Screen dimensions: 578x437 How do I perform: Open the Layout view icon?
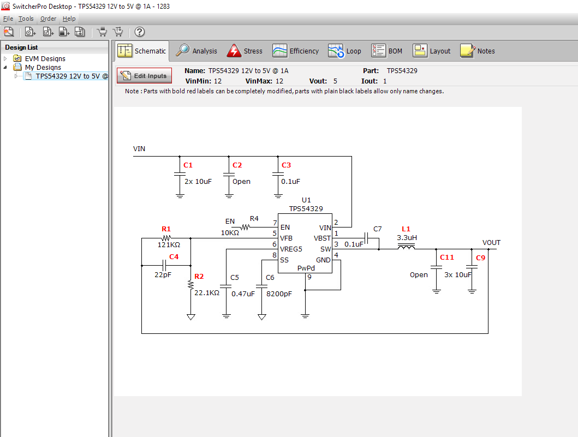[420, 50]
